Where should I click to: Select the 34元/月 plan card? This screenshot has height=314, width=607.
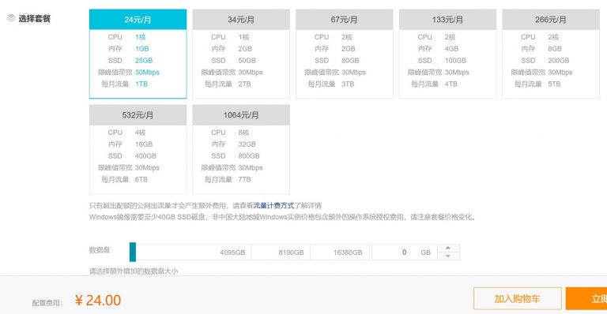[241, 54]
